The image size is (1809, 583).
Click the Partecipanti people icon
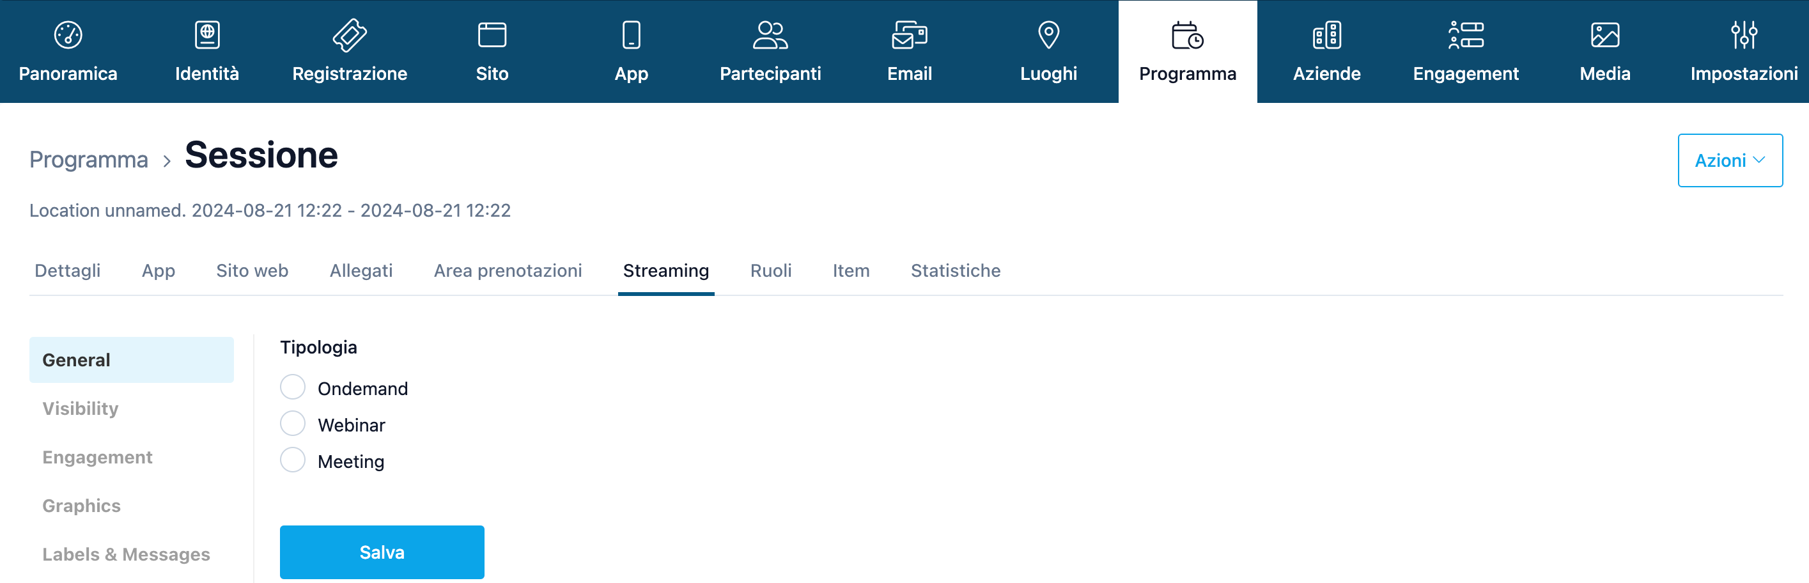(x=770, y=35)
